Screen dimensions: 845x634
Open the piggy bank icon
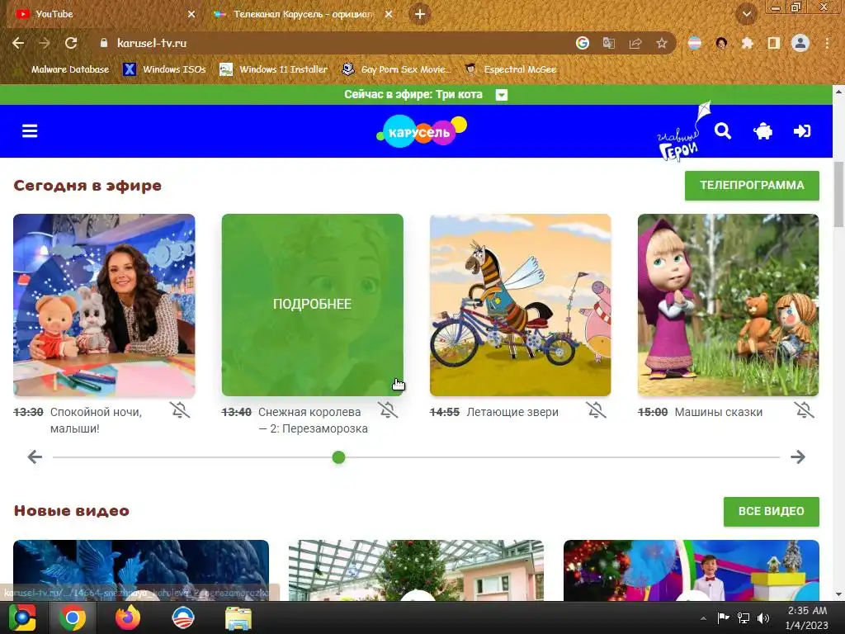click(x=762, y=131)
